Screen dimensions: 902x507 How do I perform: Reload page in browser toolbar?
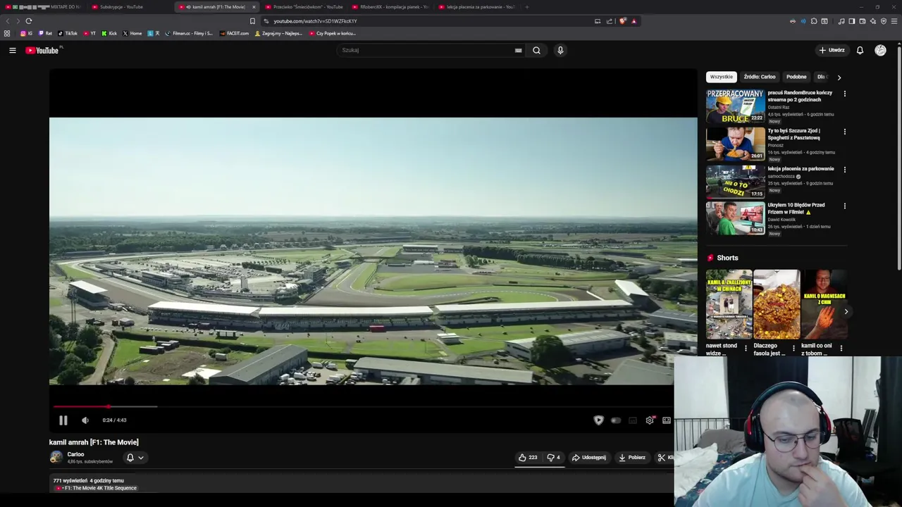tap(28, 21)
